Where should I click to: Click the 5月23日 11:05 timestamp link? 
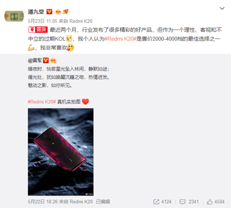tap(42, 21)
